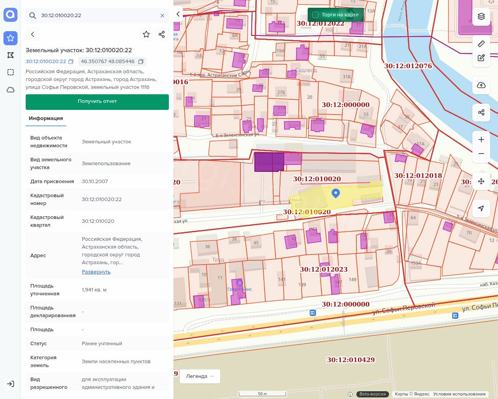Image resolution: width=498 pixels, height=399 pixels.
Task: Zoom in on the map
Action: pyautogui.click(x=481, y=139)
